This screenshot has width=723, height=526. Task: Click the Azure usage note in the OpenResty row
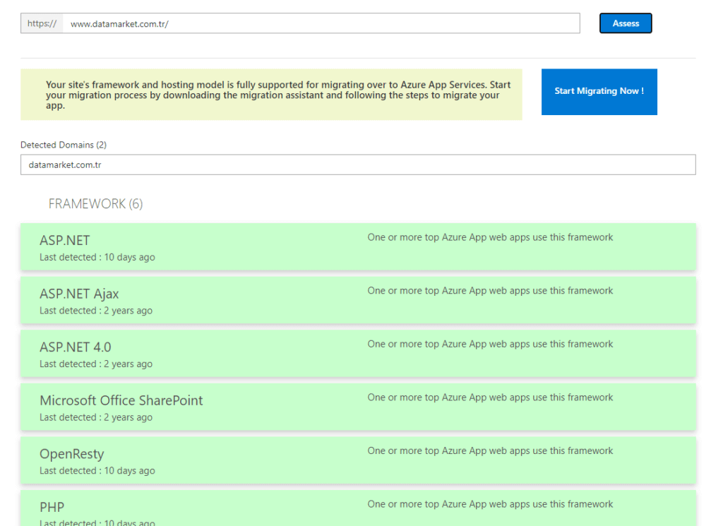(x=490, y=451)
